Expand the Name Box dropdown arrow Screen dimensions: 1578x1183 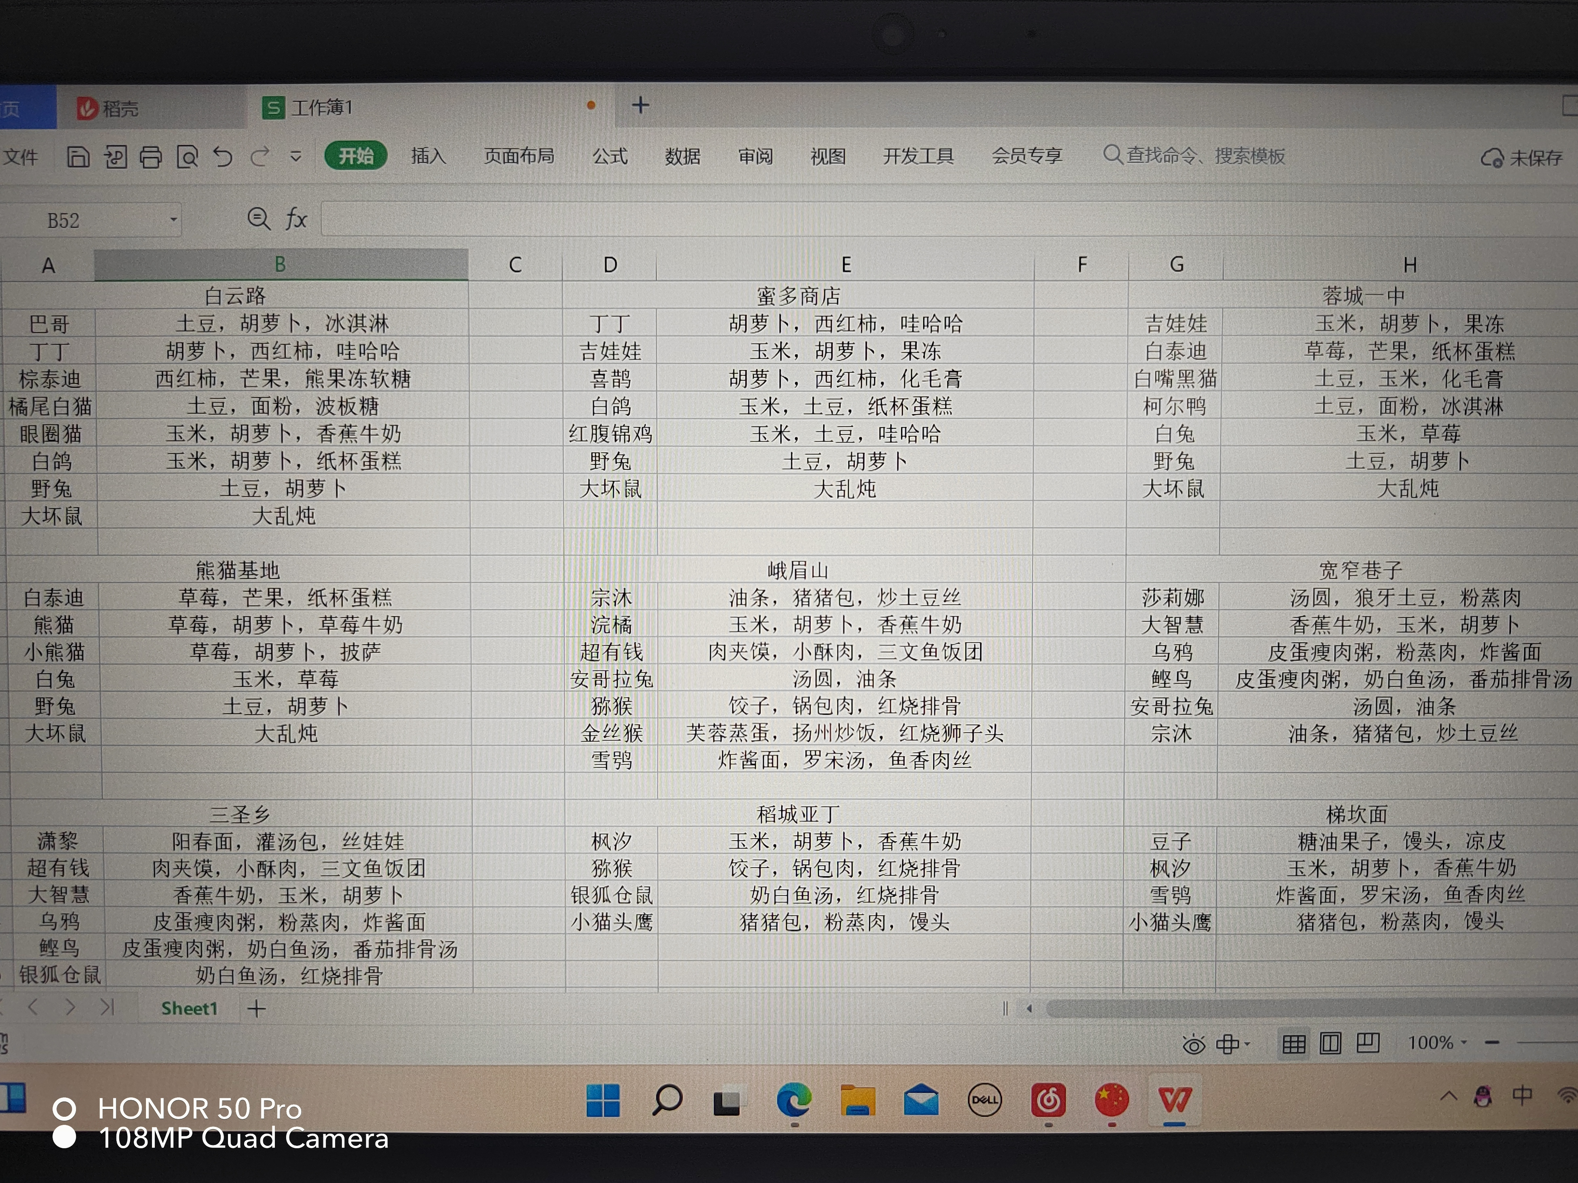(x=173, y=220)
